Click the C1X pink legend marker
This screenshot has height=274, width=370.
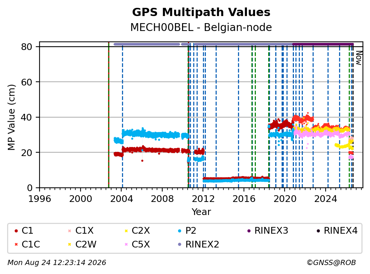coord(69,231)
